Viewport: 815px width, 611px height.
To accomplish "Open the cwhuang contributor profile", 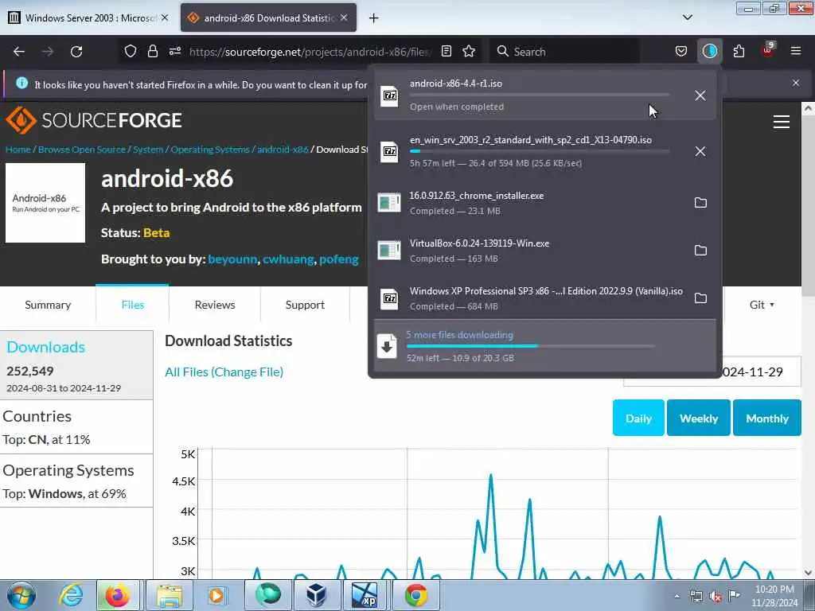I will pos(288,259).
